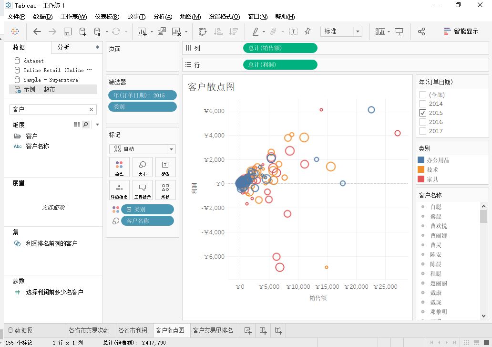Refresh the data with the circular arrow
492x347 pixels.
pyautogui.click(x=116, y=32)
